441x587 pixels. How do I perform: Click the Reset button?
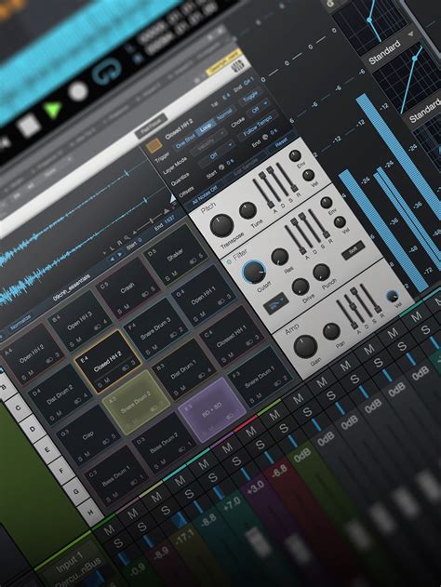281,143
